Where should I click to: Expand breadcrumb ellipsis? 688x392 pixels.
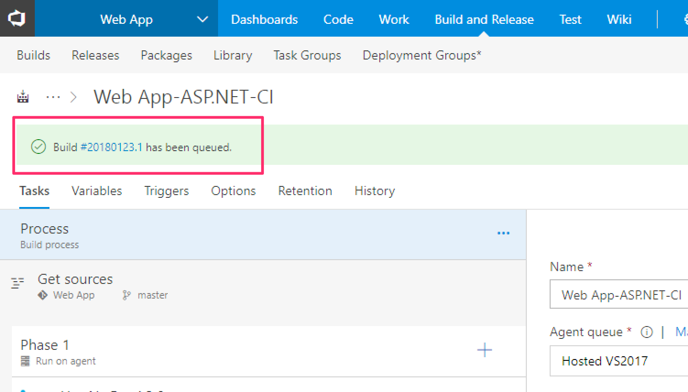coord(53,97)
